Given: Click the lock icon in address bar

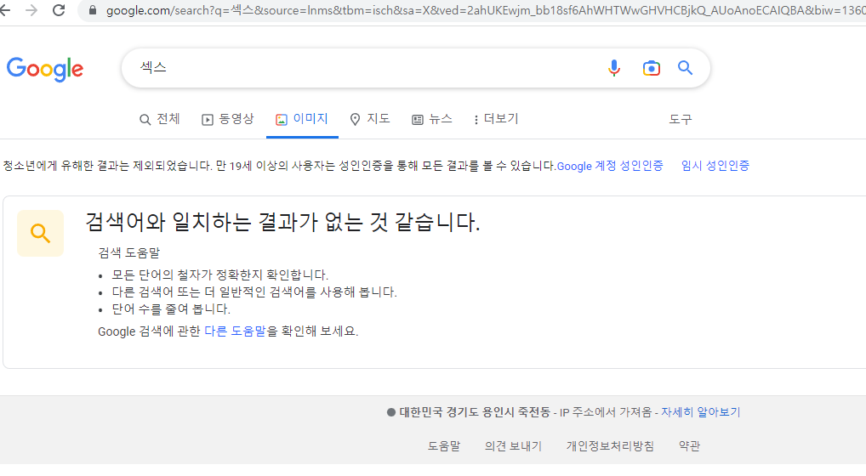Looking at the screenshot, I should coord(93,11).
